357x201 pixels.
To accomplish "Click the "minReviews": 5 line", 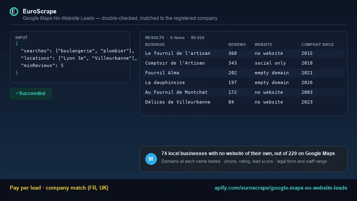I will click(x=42, y=65).
